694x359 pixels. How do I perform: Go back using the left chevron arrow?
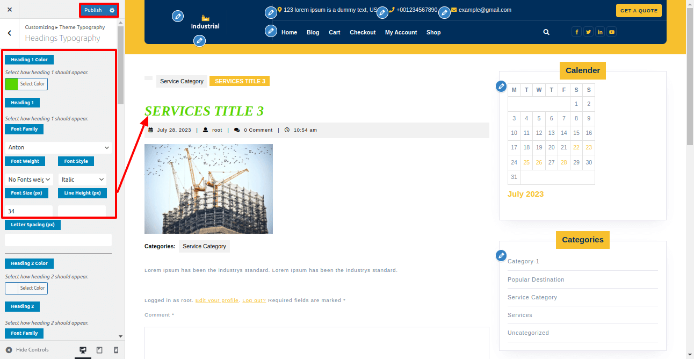pyautogui.click(x=10, y=33)
